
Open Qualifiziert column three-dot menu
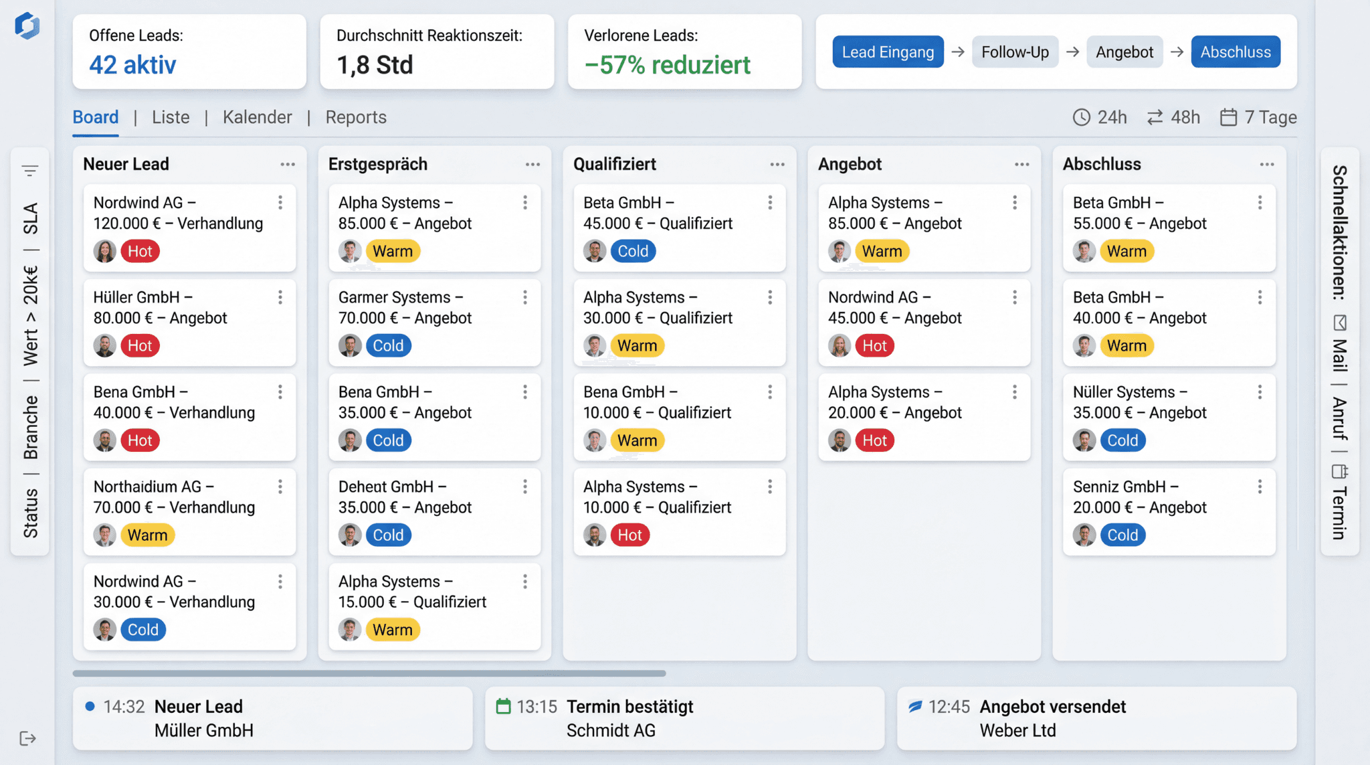coord(777,165)
